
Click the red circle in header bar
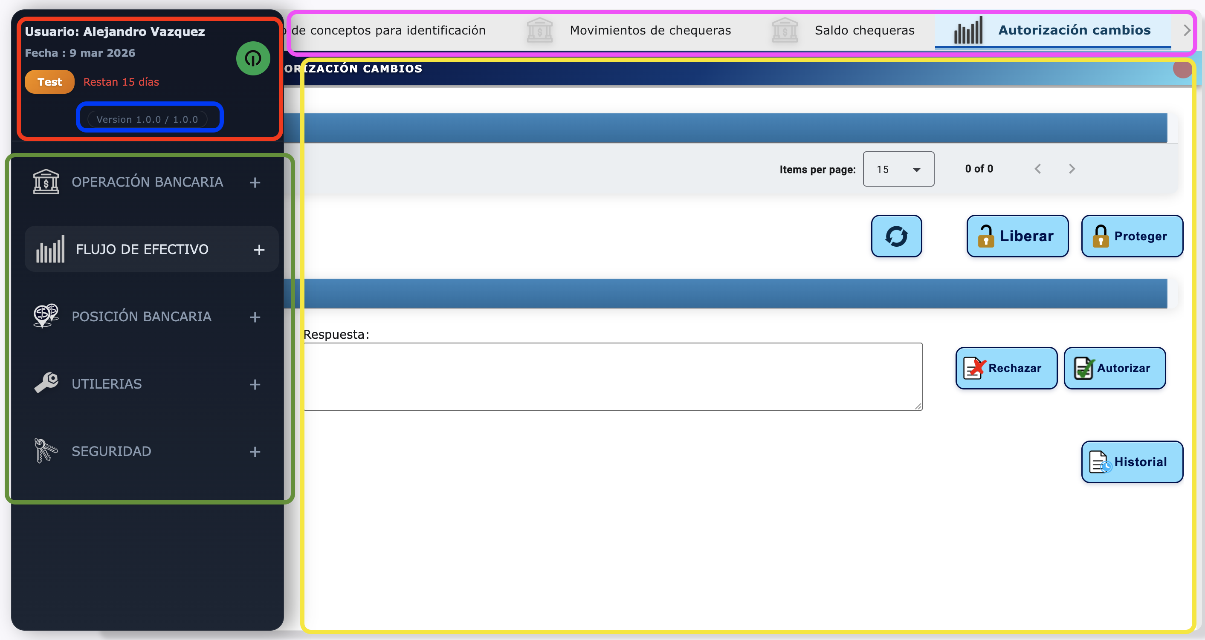point(1182,69)
